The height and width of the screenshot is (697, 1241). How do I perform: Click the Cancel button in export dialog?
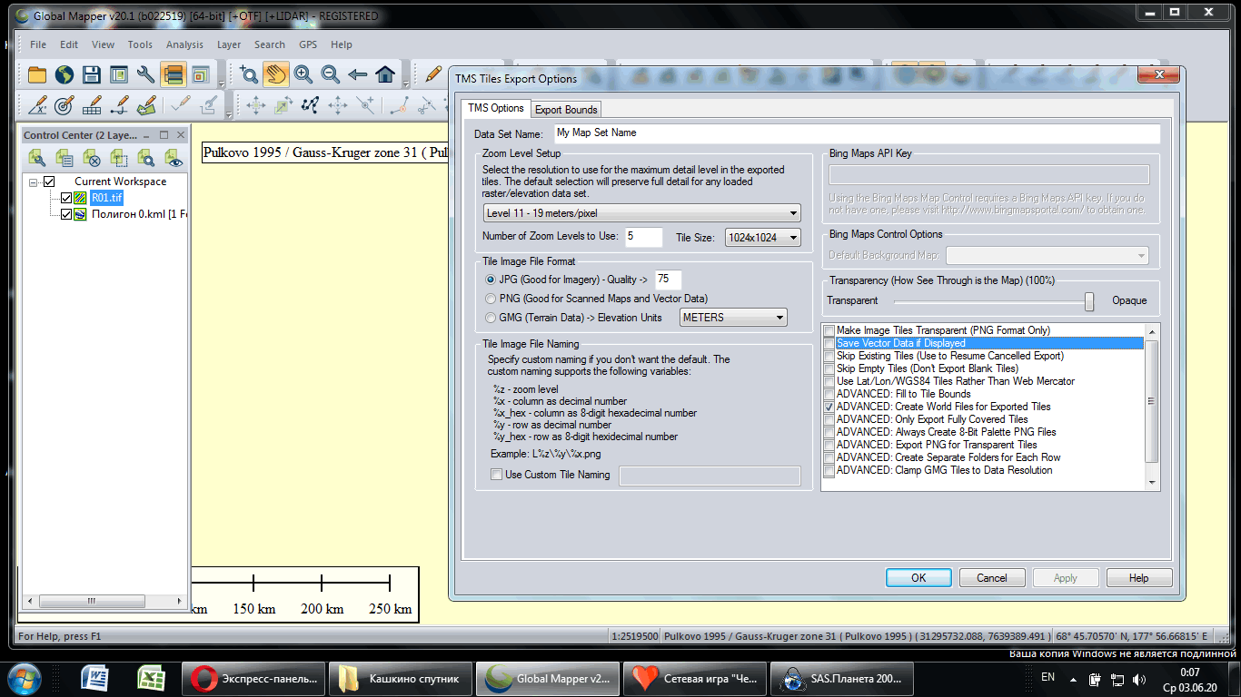(992, 578)
